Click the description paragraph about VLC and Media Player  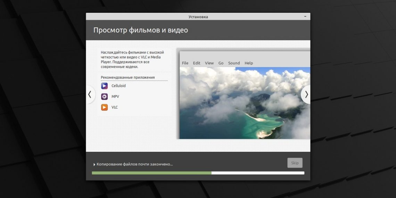pos(132,60)
